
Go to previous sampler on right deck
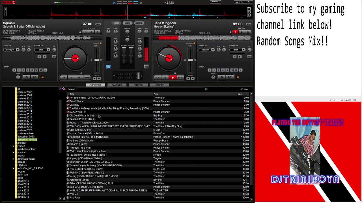point(234,57)
